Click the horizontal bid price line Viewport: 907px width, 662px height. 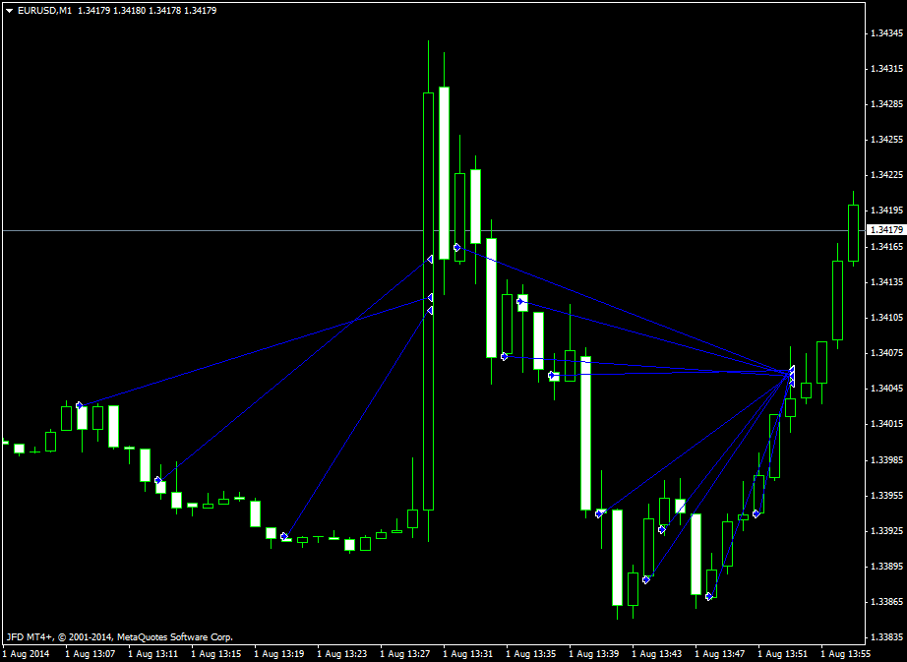pos(433,231)
